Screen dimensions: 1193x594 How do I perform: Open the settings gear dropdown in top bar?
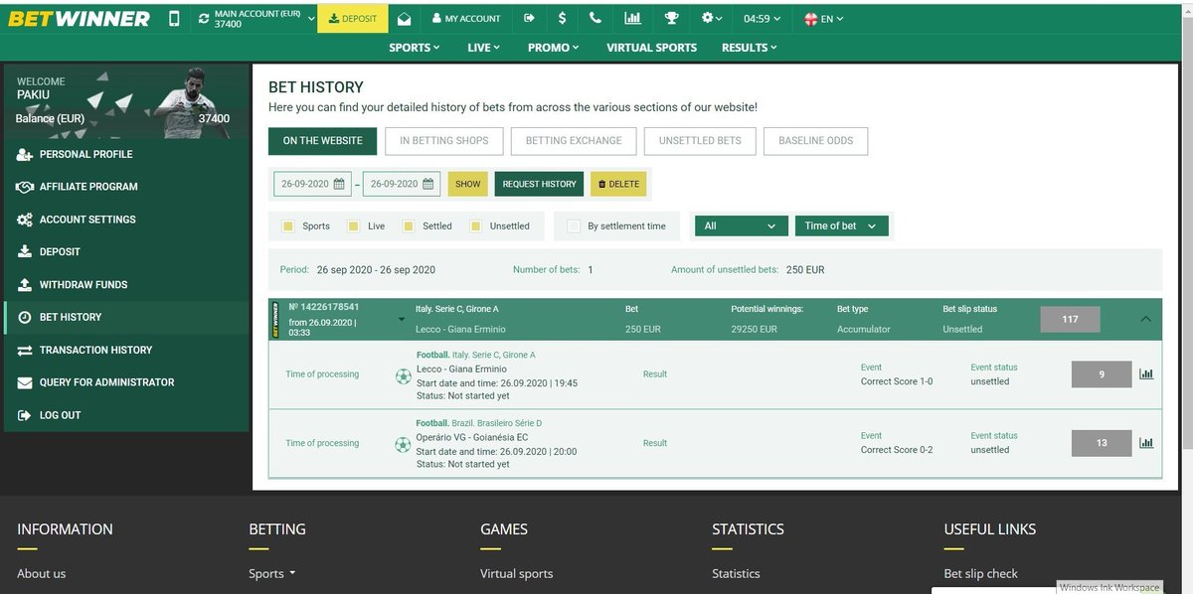713,18
